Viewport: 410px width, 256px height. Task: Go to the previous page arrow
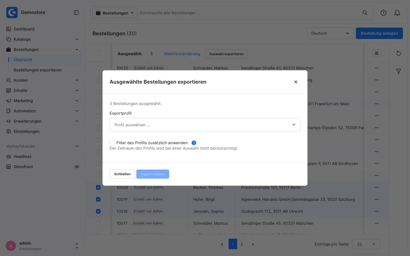[x=222, y=244]
